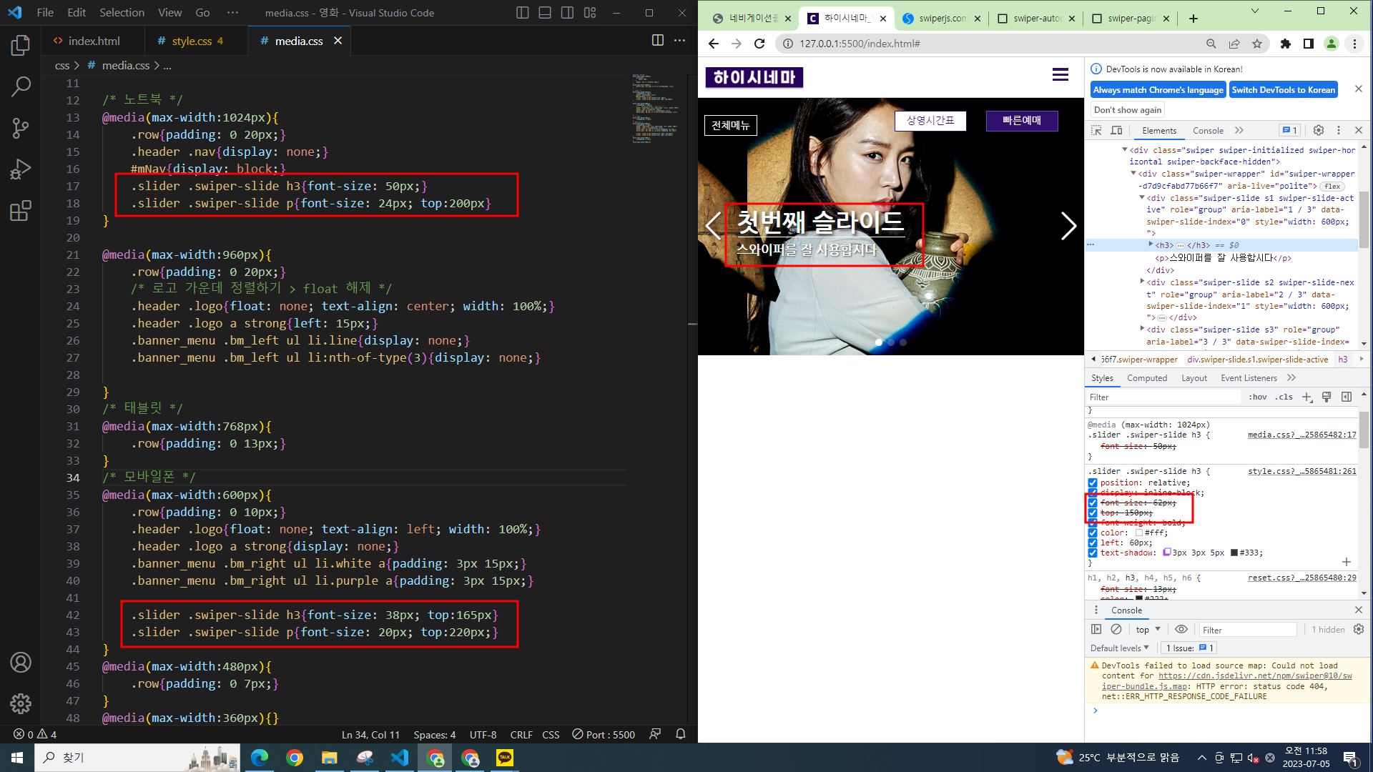Open the Default levels dropdown in console
Viewport: 1373px width, 772px height.
click(x=1119, y=648)
